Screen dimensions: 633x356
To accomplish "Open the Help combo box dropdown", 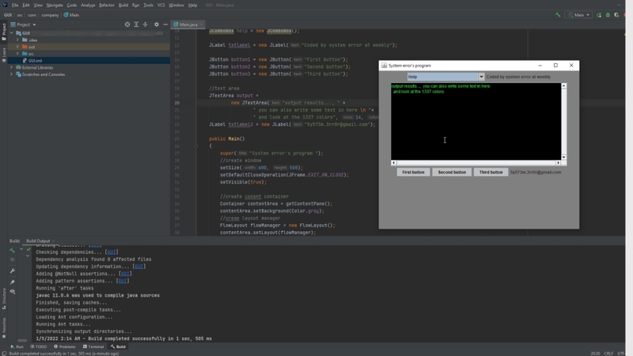I will (480, 77).
